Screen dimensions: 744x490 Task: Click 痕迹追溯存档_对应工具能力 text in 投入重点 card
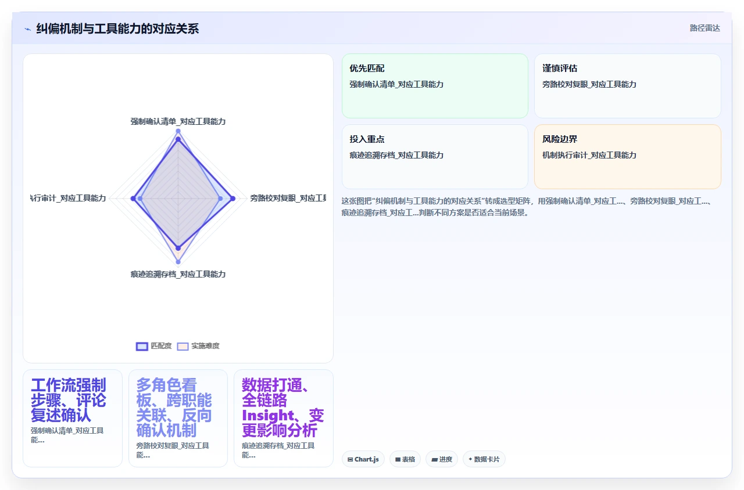[x=396, y=155]
